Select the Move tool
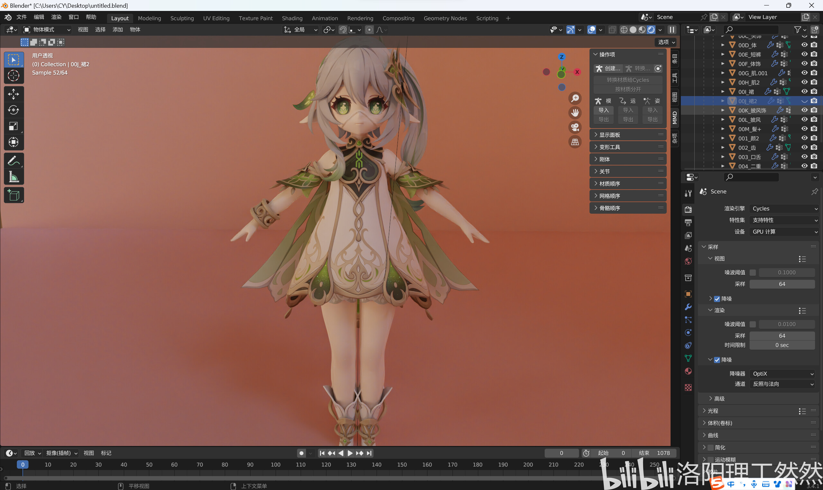823x490 pixels. click(x=14, y=94)
